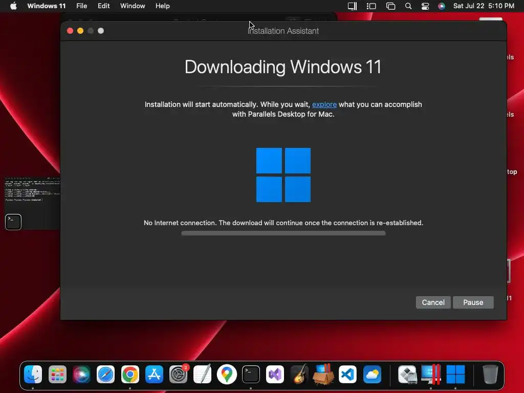Click the Windows 11 logo image
Viewport: 524px width, 393px height.
click(283, 175)
